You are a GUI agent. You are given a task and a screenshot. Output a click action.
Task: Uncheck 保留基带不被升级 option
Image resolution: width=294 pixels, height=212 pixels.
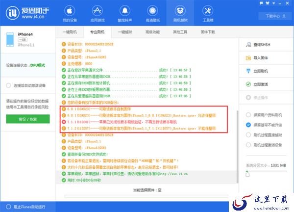click(248, 125)
